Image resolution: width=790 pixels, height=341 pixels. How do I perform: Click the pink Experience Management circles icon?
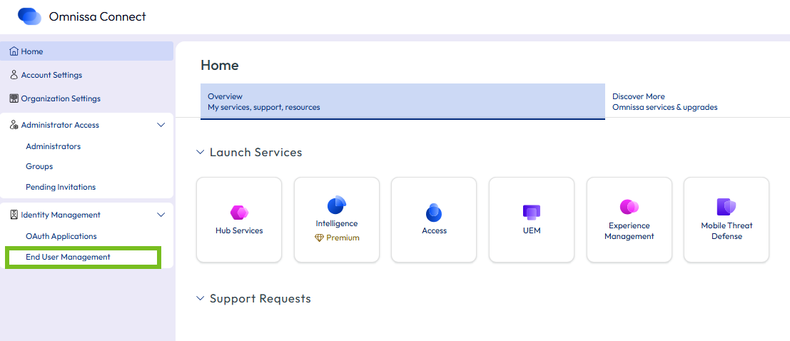tap(629, 206)
